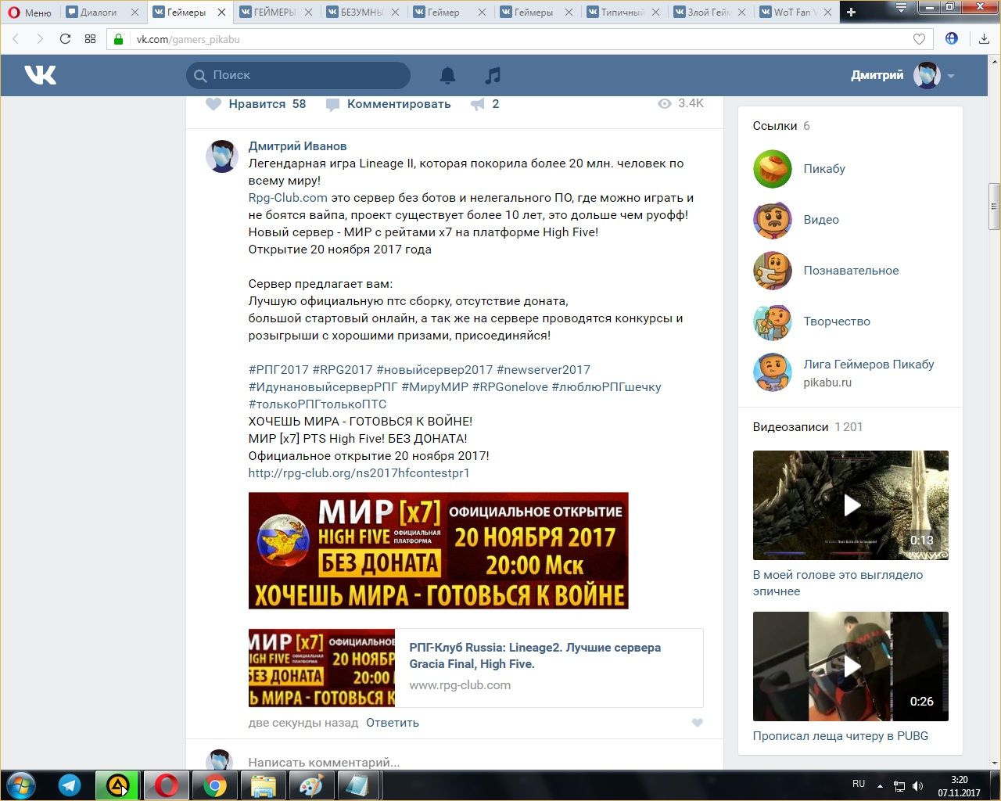Open the Творчество link avatar icon
Screen dimensions: 1001x801
coord(773,321)
